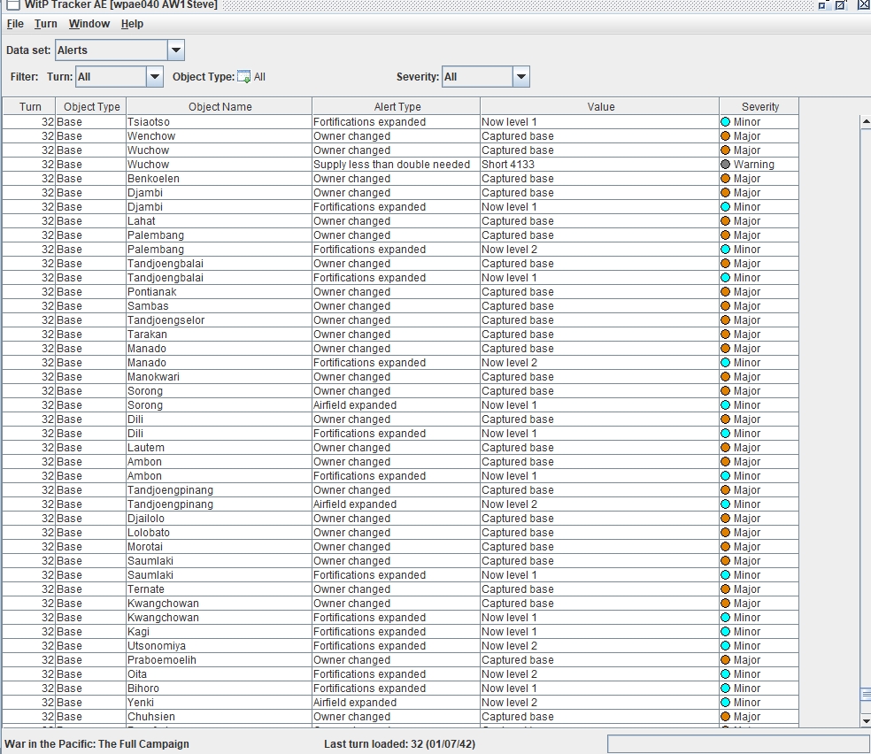Select the Manokwari object name cell
The height and width of the screenshot is (754, 871).
pos(220,377)
